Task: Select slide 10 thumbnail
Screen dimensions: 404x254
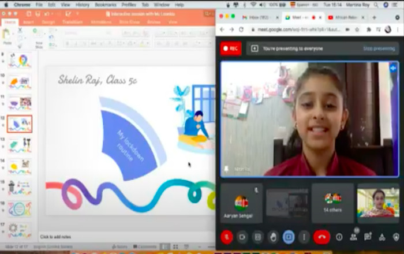Action: (20, 81)
